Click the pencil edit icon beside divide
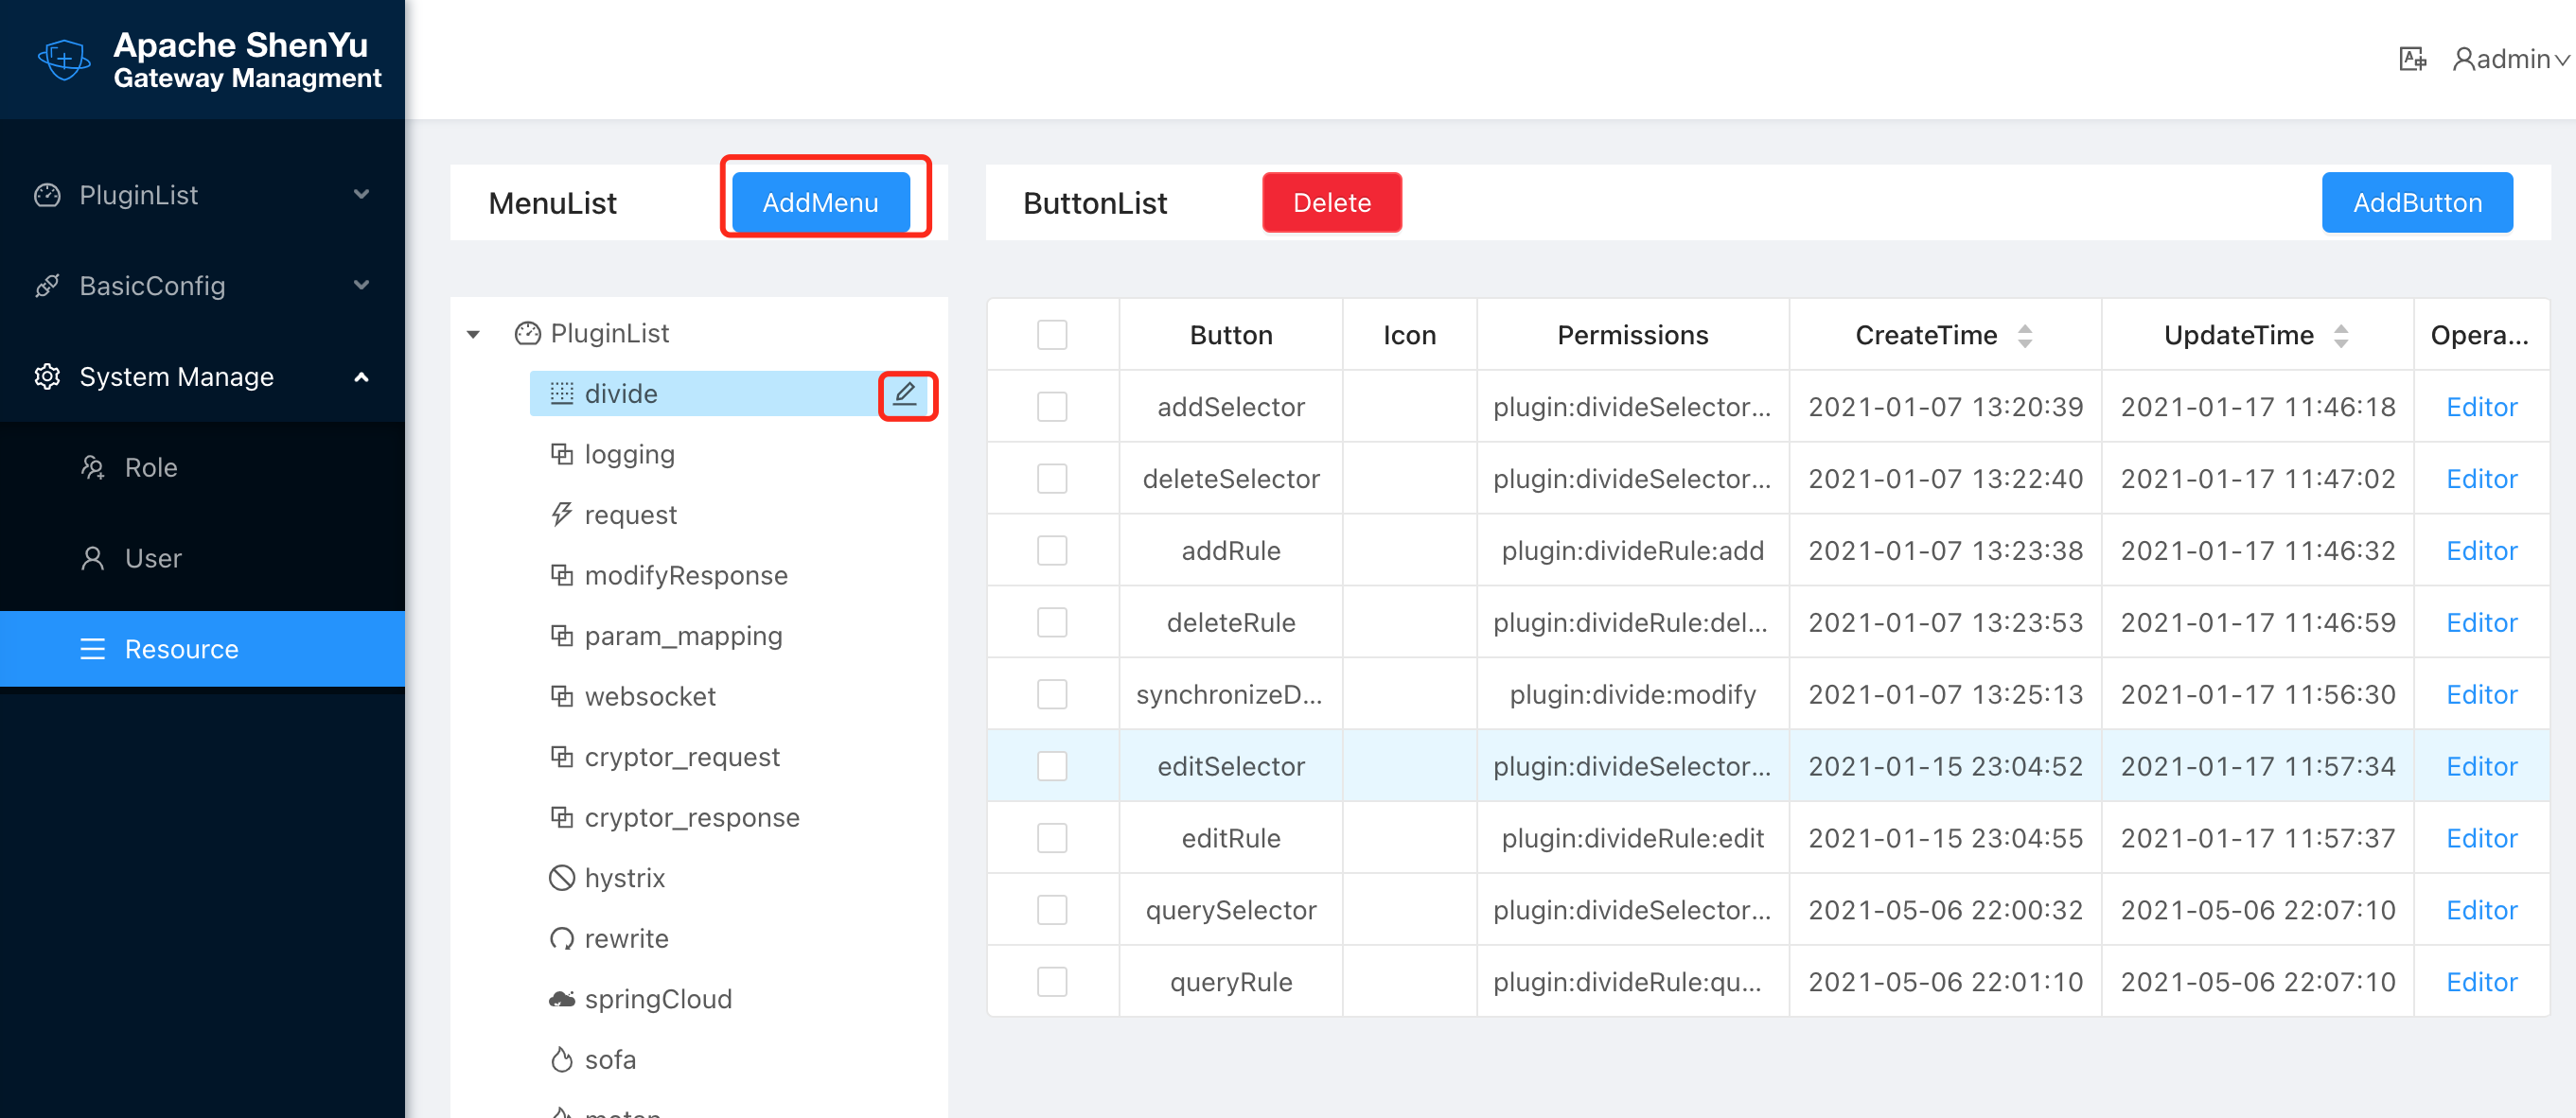The image size is (2576, 1118). click(x=905, y=393)
